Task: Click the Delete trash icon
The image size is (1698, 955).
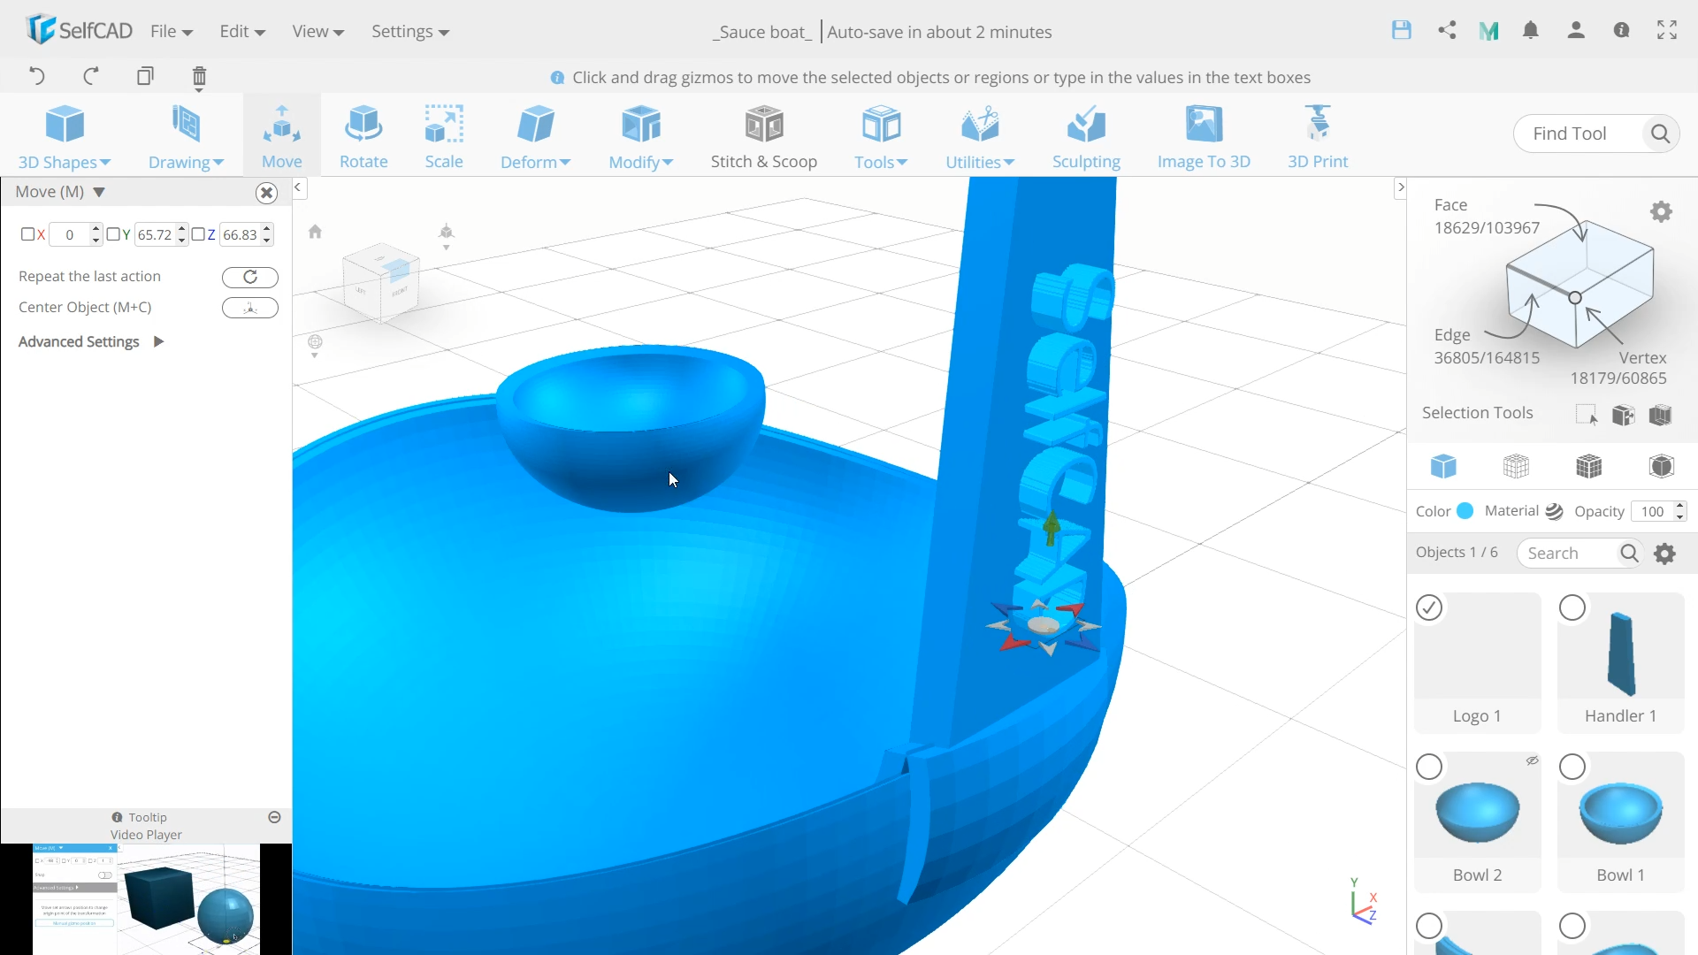Action: 199,77
